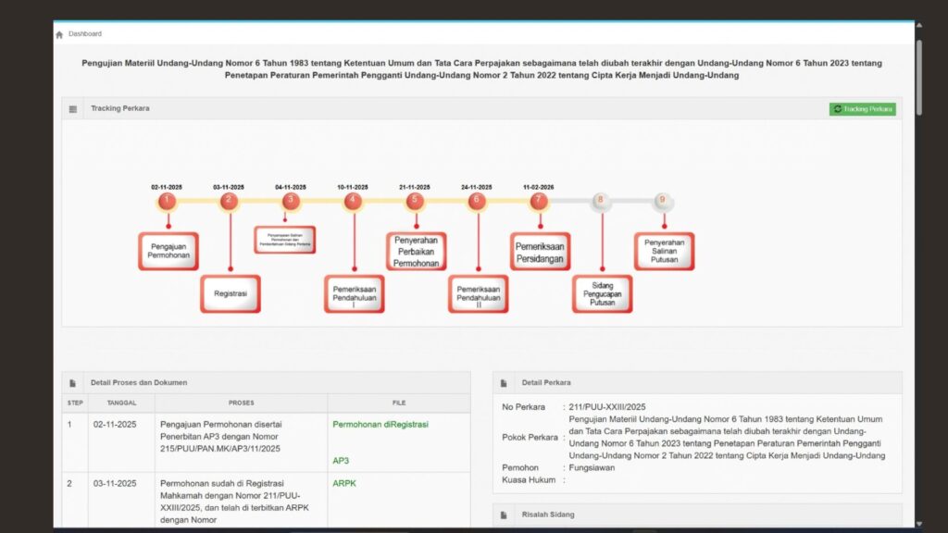This screenshot has height=533, width=948.
Task: Select timeline step 7 circle marker
Action: coord(539,201)
